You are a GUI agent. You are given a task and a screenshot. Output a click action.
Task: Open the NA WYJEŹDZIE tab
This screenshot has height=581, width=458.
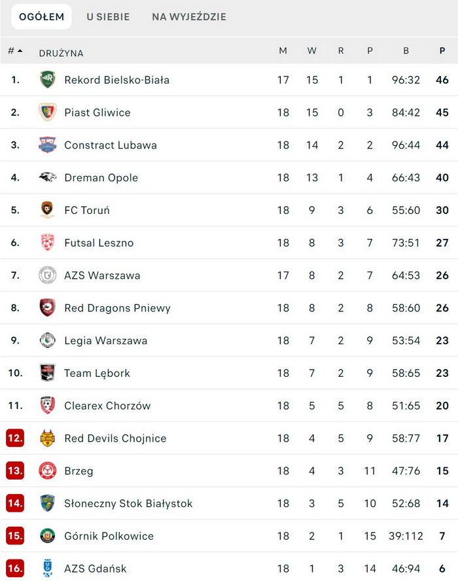click(189, 17)
